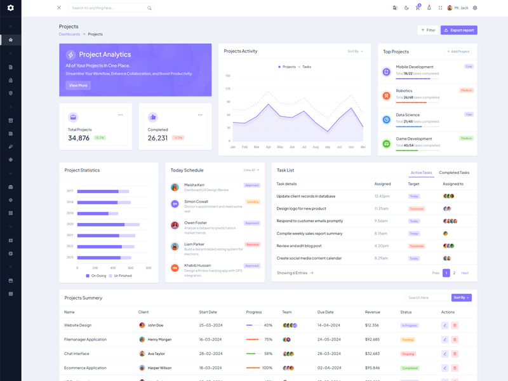Click View More on the Project Analytics banner
This screenshot has width=508, height=381.
click(x=78, y=85)
